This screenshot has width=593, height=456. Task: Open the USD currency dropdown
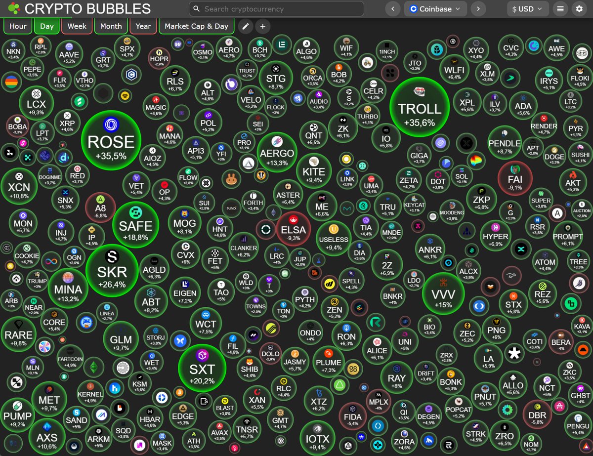[528, 9]
